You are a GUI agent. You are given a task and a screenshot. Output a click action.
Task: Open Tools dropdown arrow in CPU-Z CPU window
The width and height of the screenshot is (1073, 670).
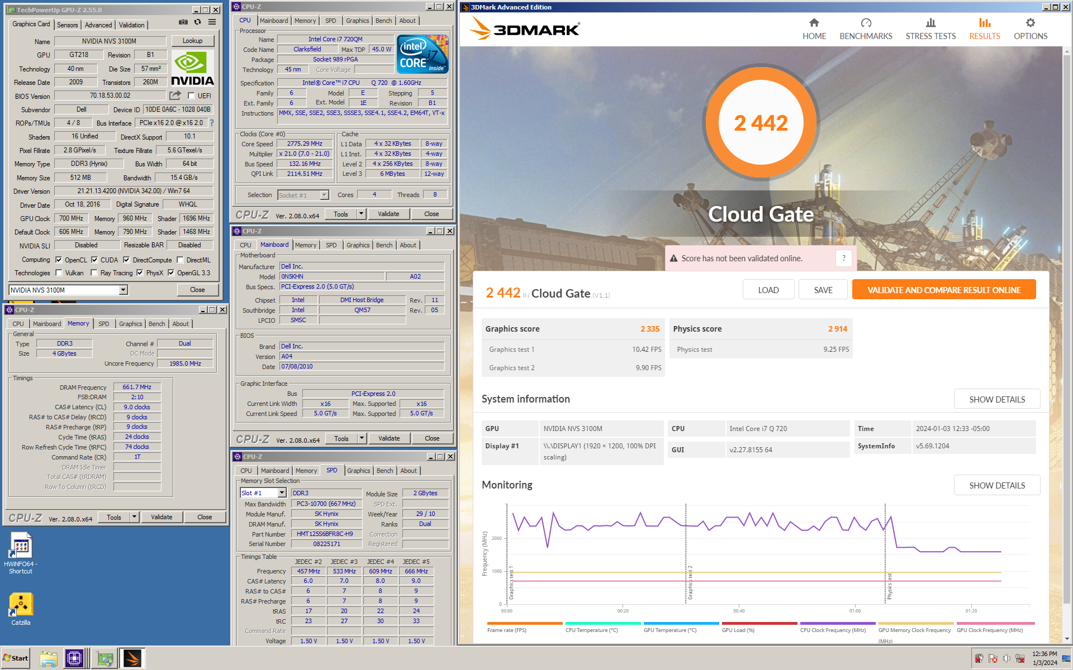click(361, 214)
